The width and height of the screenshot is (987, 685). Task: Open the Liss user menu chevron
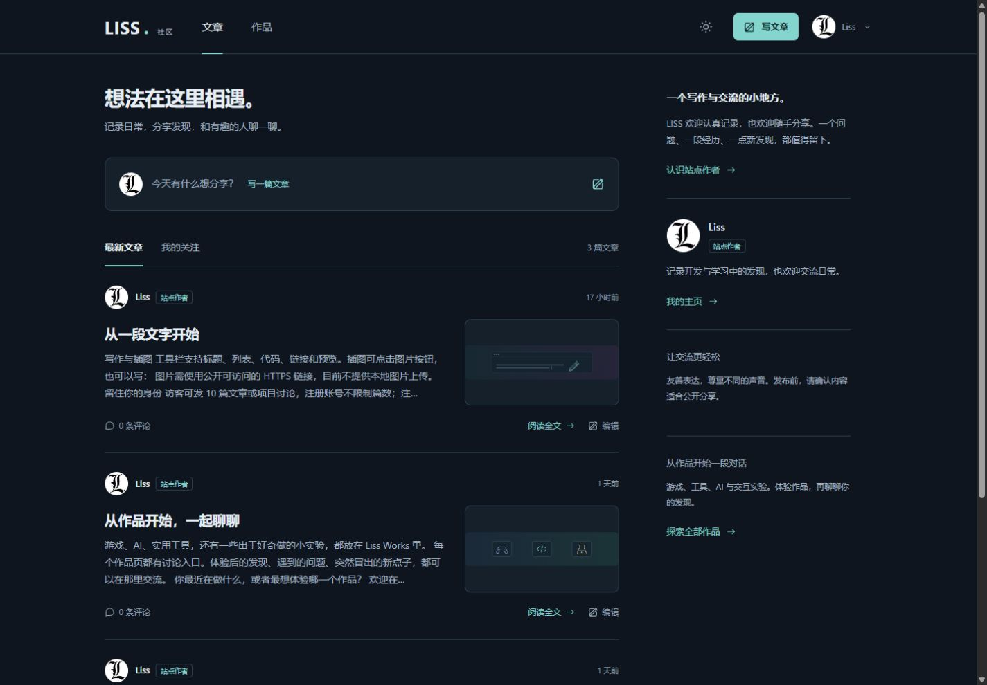coord(867,28)
